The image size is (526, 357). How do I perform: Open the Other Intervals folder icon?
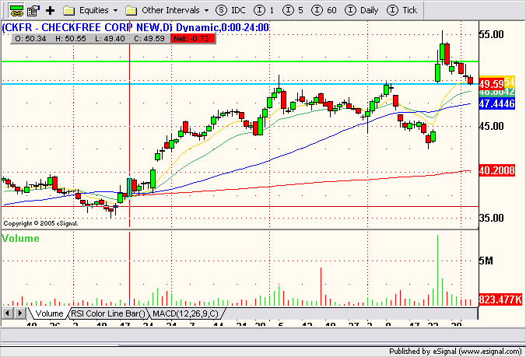click(x=131, y=11)
